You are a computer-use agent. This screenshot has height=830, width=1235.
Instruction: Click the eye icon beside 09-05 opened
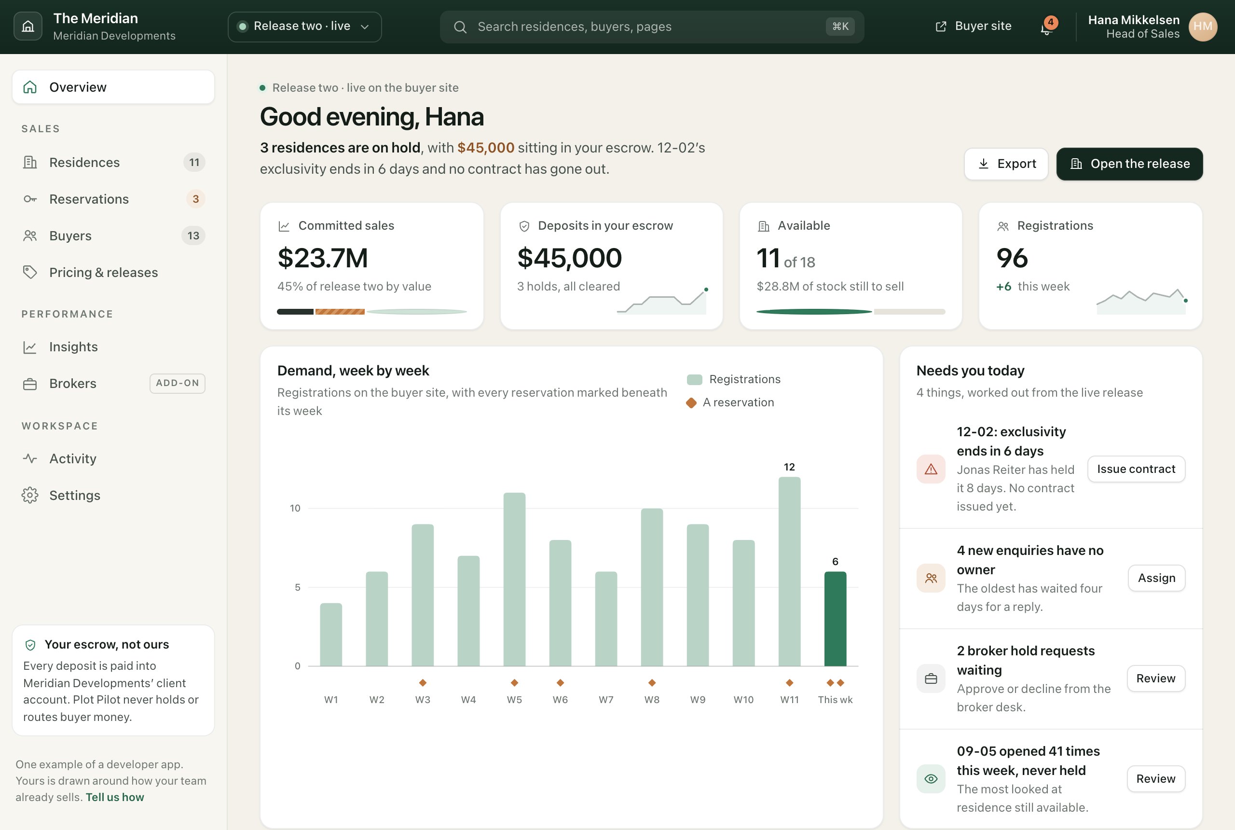click(x=931, y=779)
